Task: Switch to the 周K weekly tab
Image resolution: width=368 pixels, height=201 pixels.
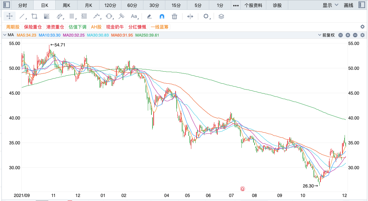Action: pos(67,5)
